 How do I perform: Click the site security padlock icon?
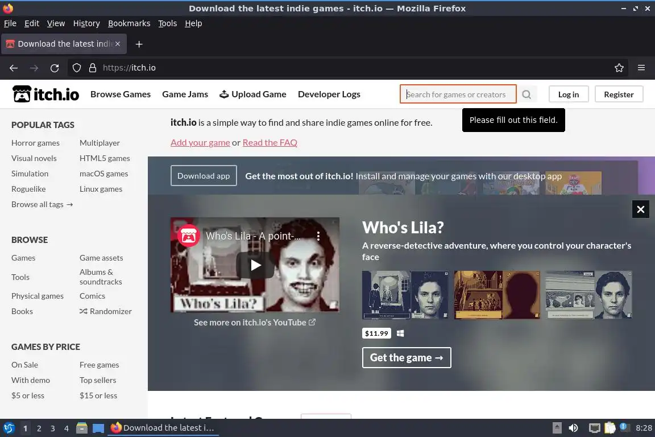pyautogui.click(x=93, y=68)
